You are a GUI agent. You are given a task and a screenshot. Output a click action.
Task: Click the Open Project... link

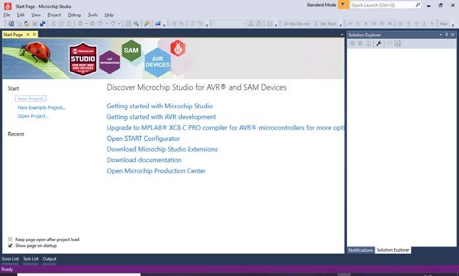(x=33, y=116)
